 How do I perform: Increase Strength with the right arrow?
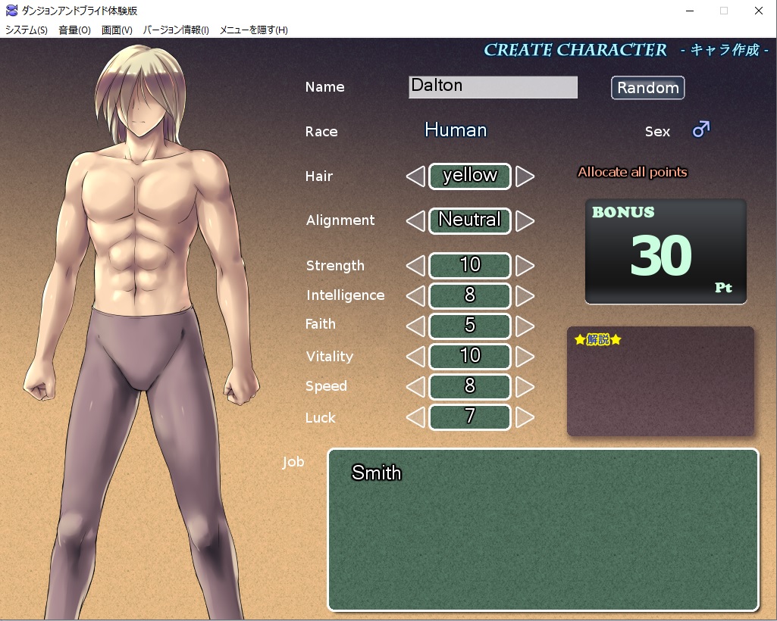tap(525, 266)
